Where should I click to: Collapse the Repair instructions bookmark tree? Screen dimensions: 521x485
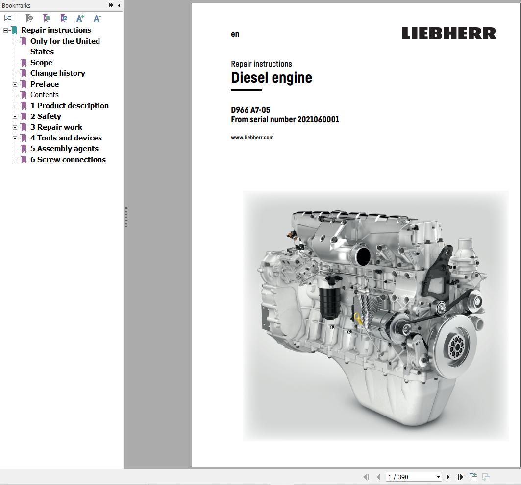(5, 30)
